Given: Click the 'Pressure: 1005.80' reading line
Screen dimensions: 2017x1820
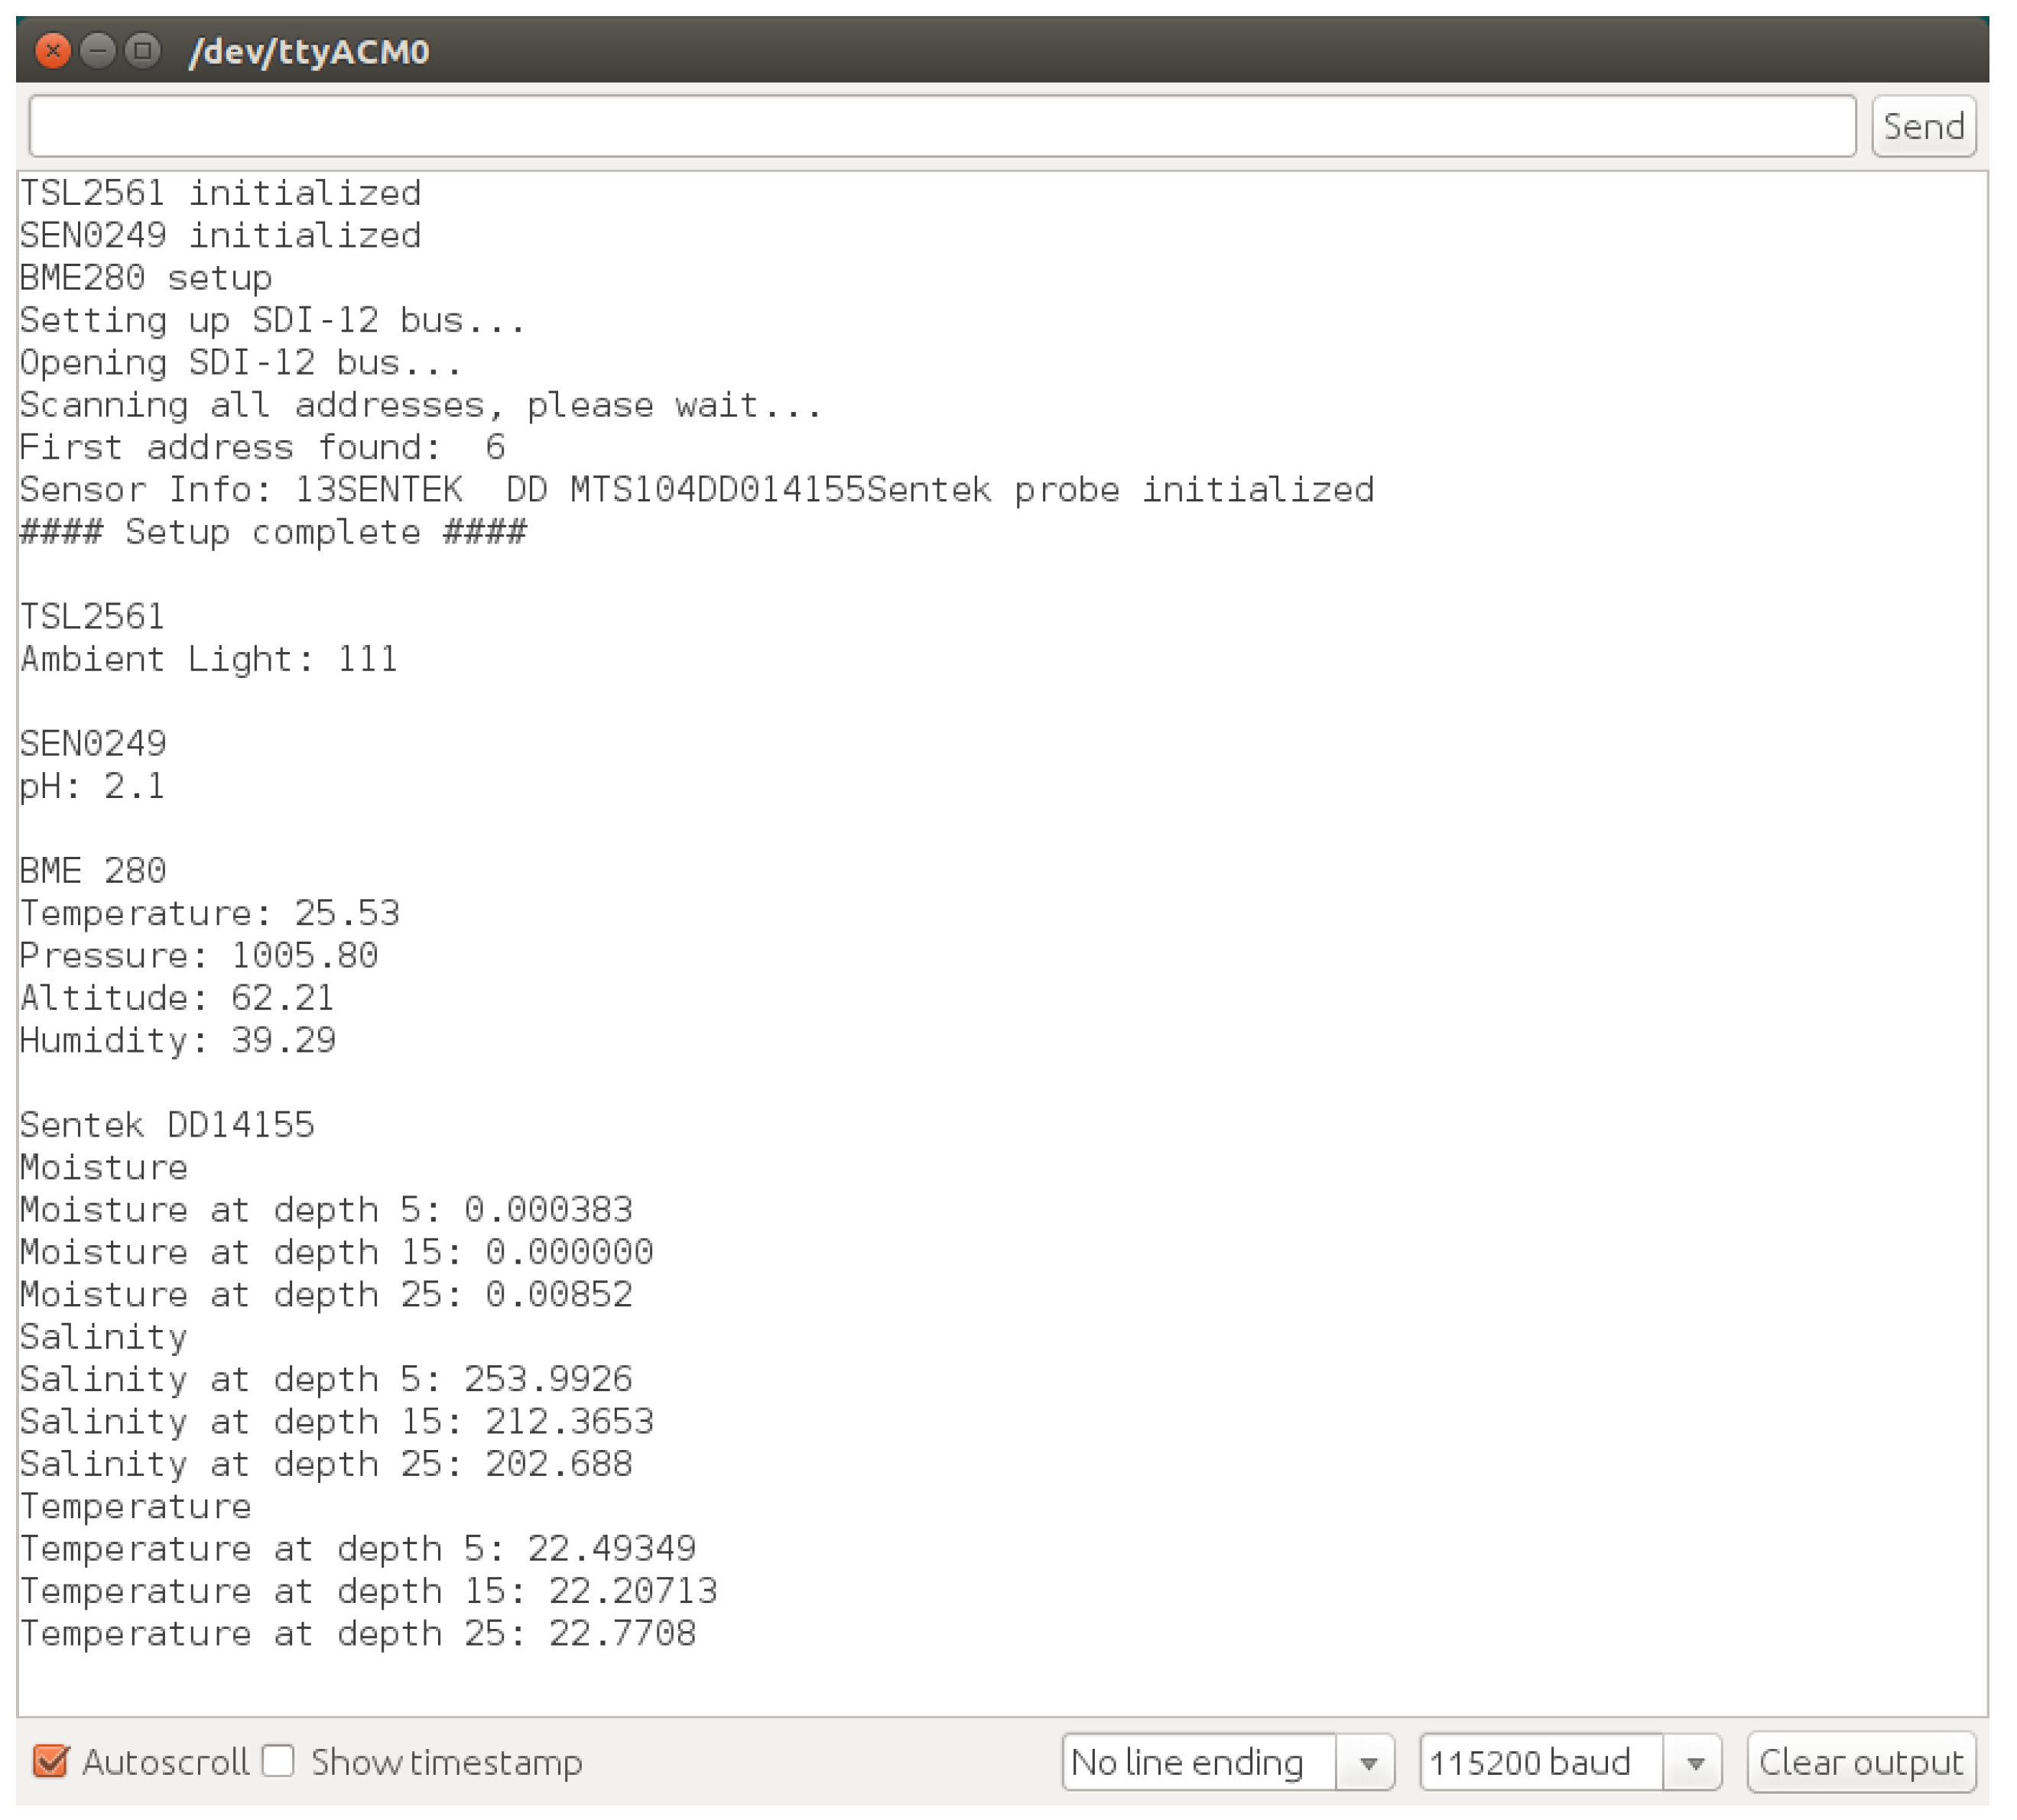Looking at the screenshot, I should point(199,955).
